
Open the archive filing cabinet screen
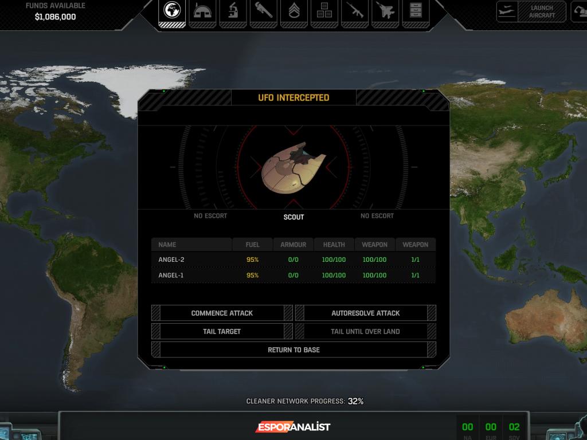point(415,11)
